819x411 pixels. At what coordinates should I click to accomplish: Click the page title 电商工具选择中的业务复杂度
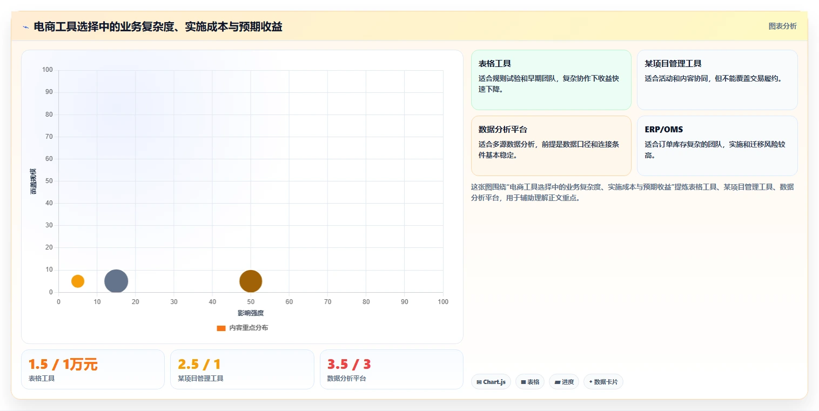pos(158,26)
